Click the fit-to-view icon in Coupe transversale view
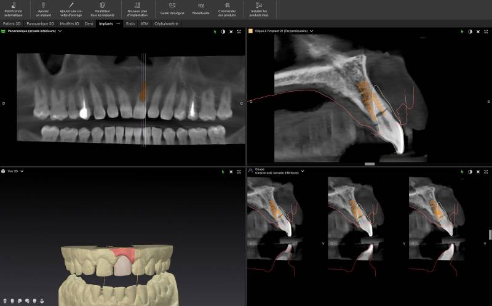The width and height of the screenshot is (492, 306). (x=478, y=172)
